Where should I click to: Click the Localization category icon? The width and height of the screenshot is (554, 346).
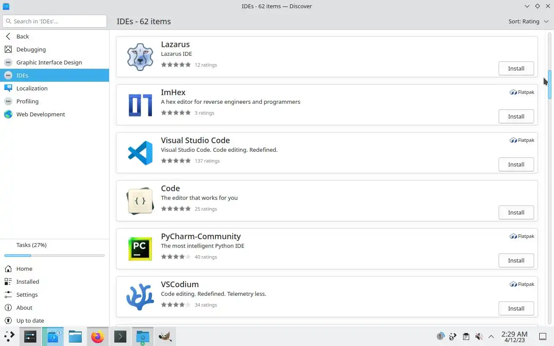click(x=8, y=88)
